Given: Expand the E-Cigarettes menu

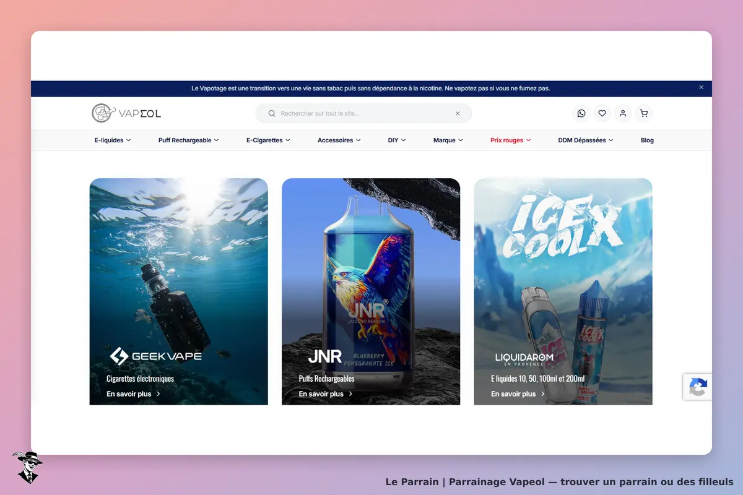Looking at the screenshot, I should [268, 140].
